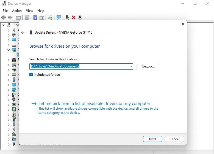Open the Action menu
The image size is (214, 154).
click(17, 11)
